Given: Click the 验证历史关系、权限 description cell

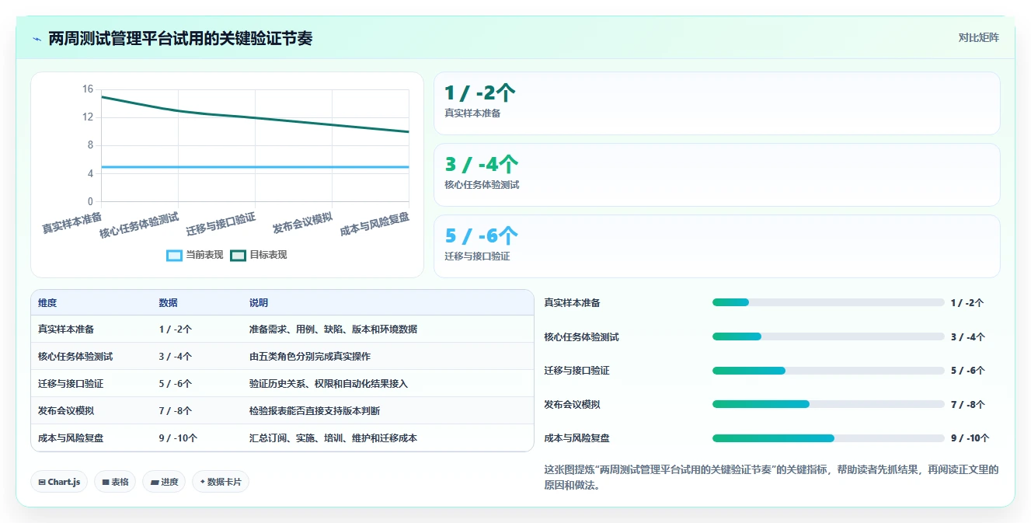Looking at the screenshot, I should pos(388,383).
